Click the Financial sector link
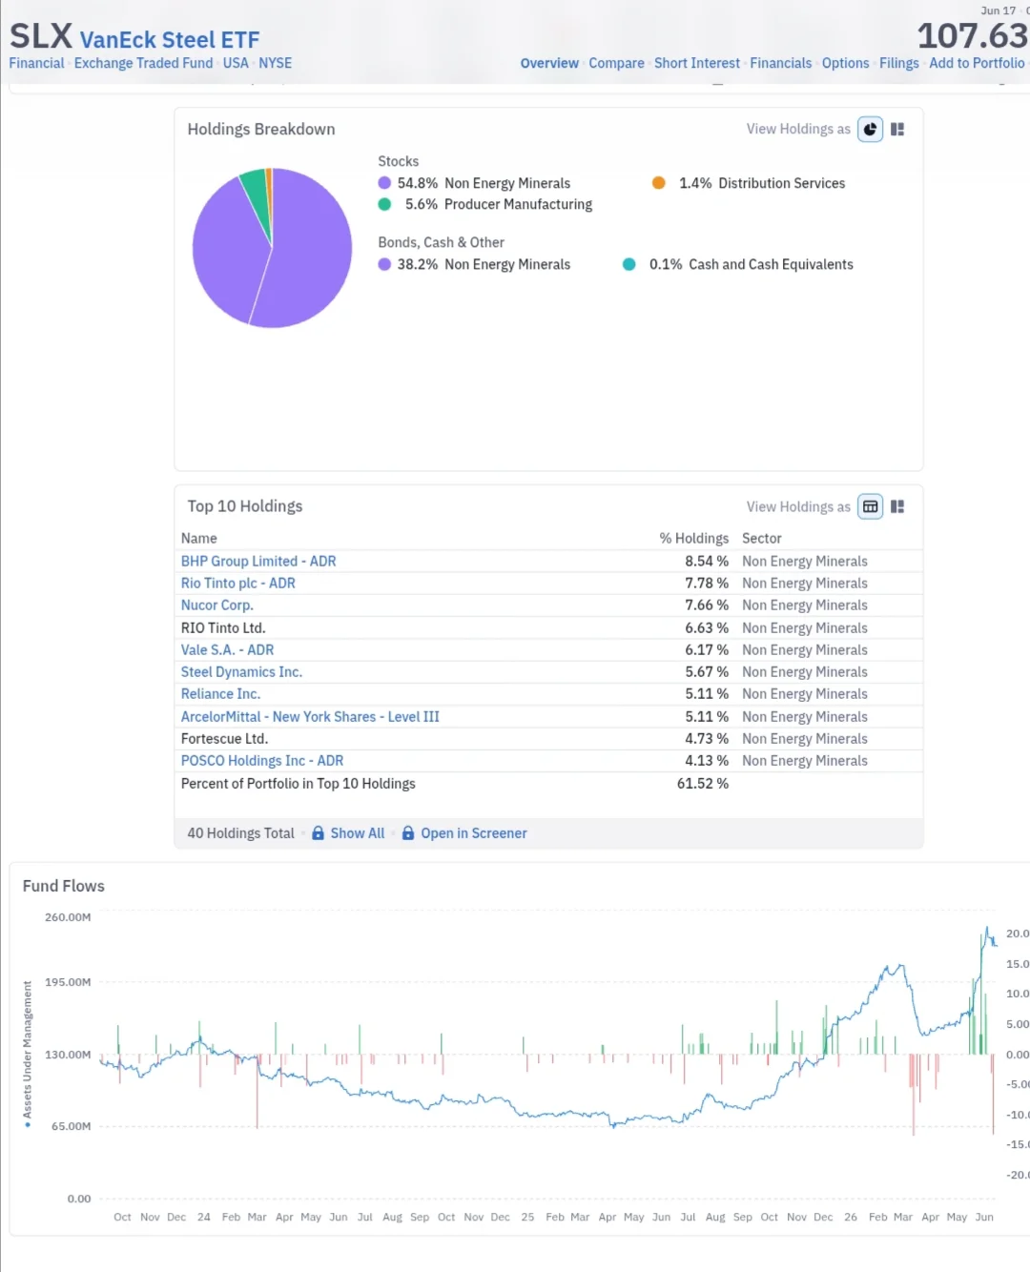This screenshot has width=1030, height=1272. coord(36,63)
